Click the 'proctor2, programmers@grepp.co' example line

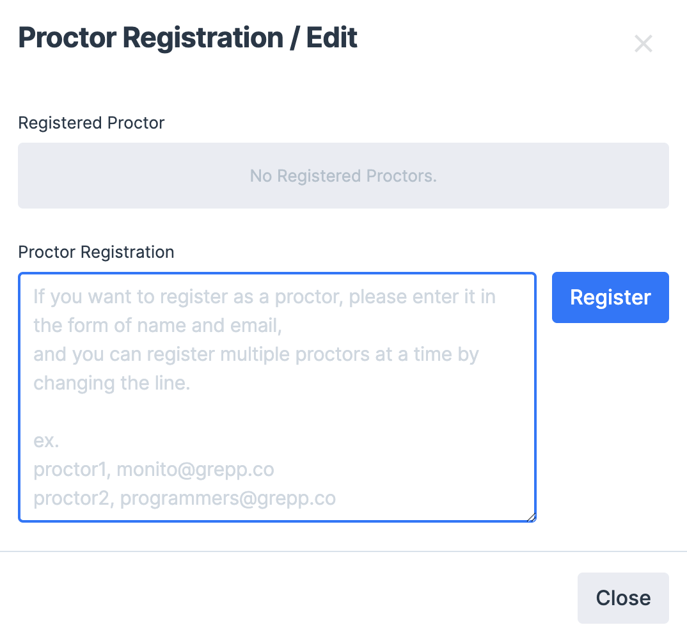(x=184, y=498)
